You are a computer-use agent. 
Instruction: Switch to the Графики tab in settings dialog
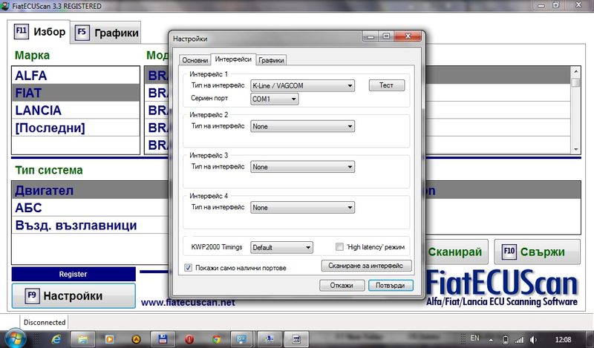click(x=271, y=60)
